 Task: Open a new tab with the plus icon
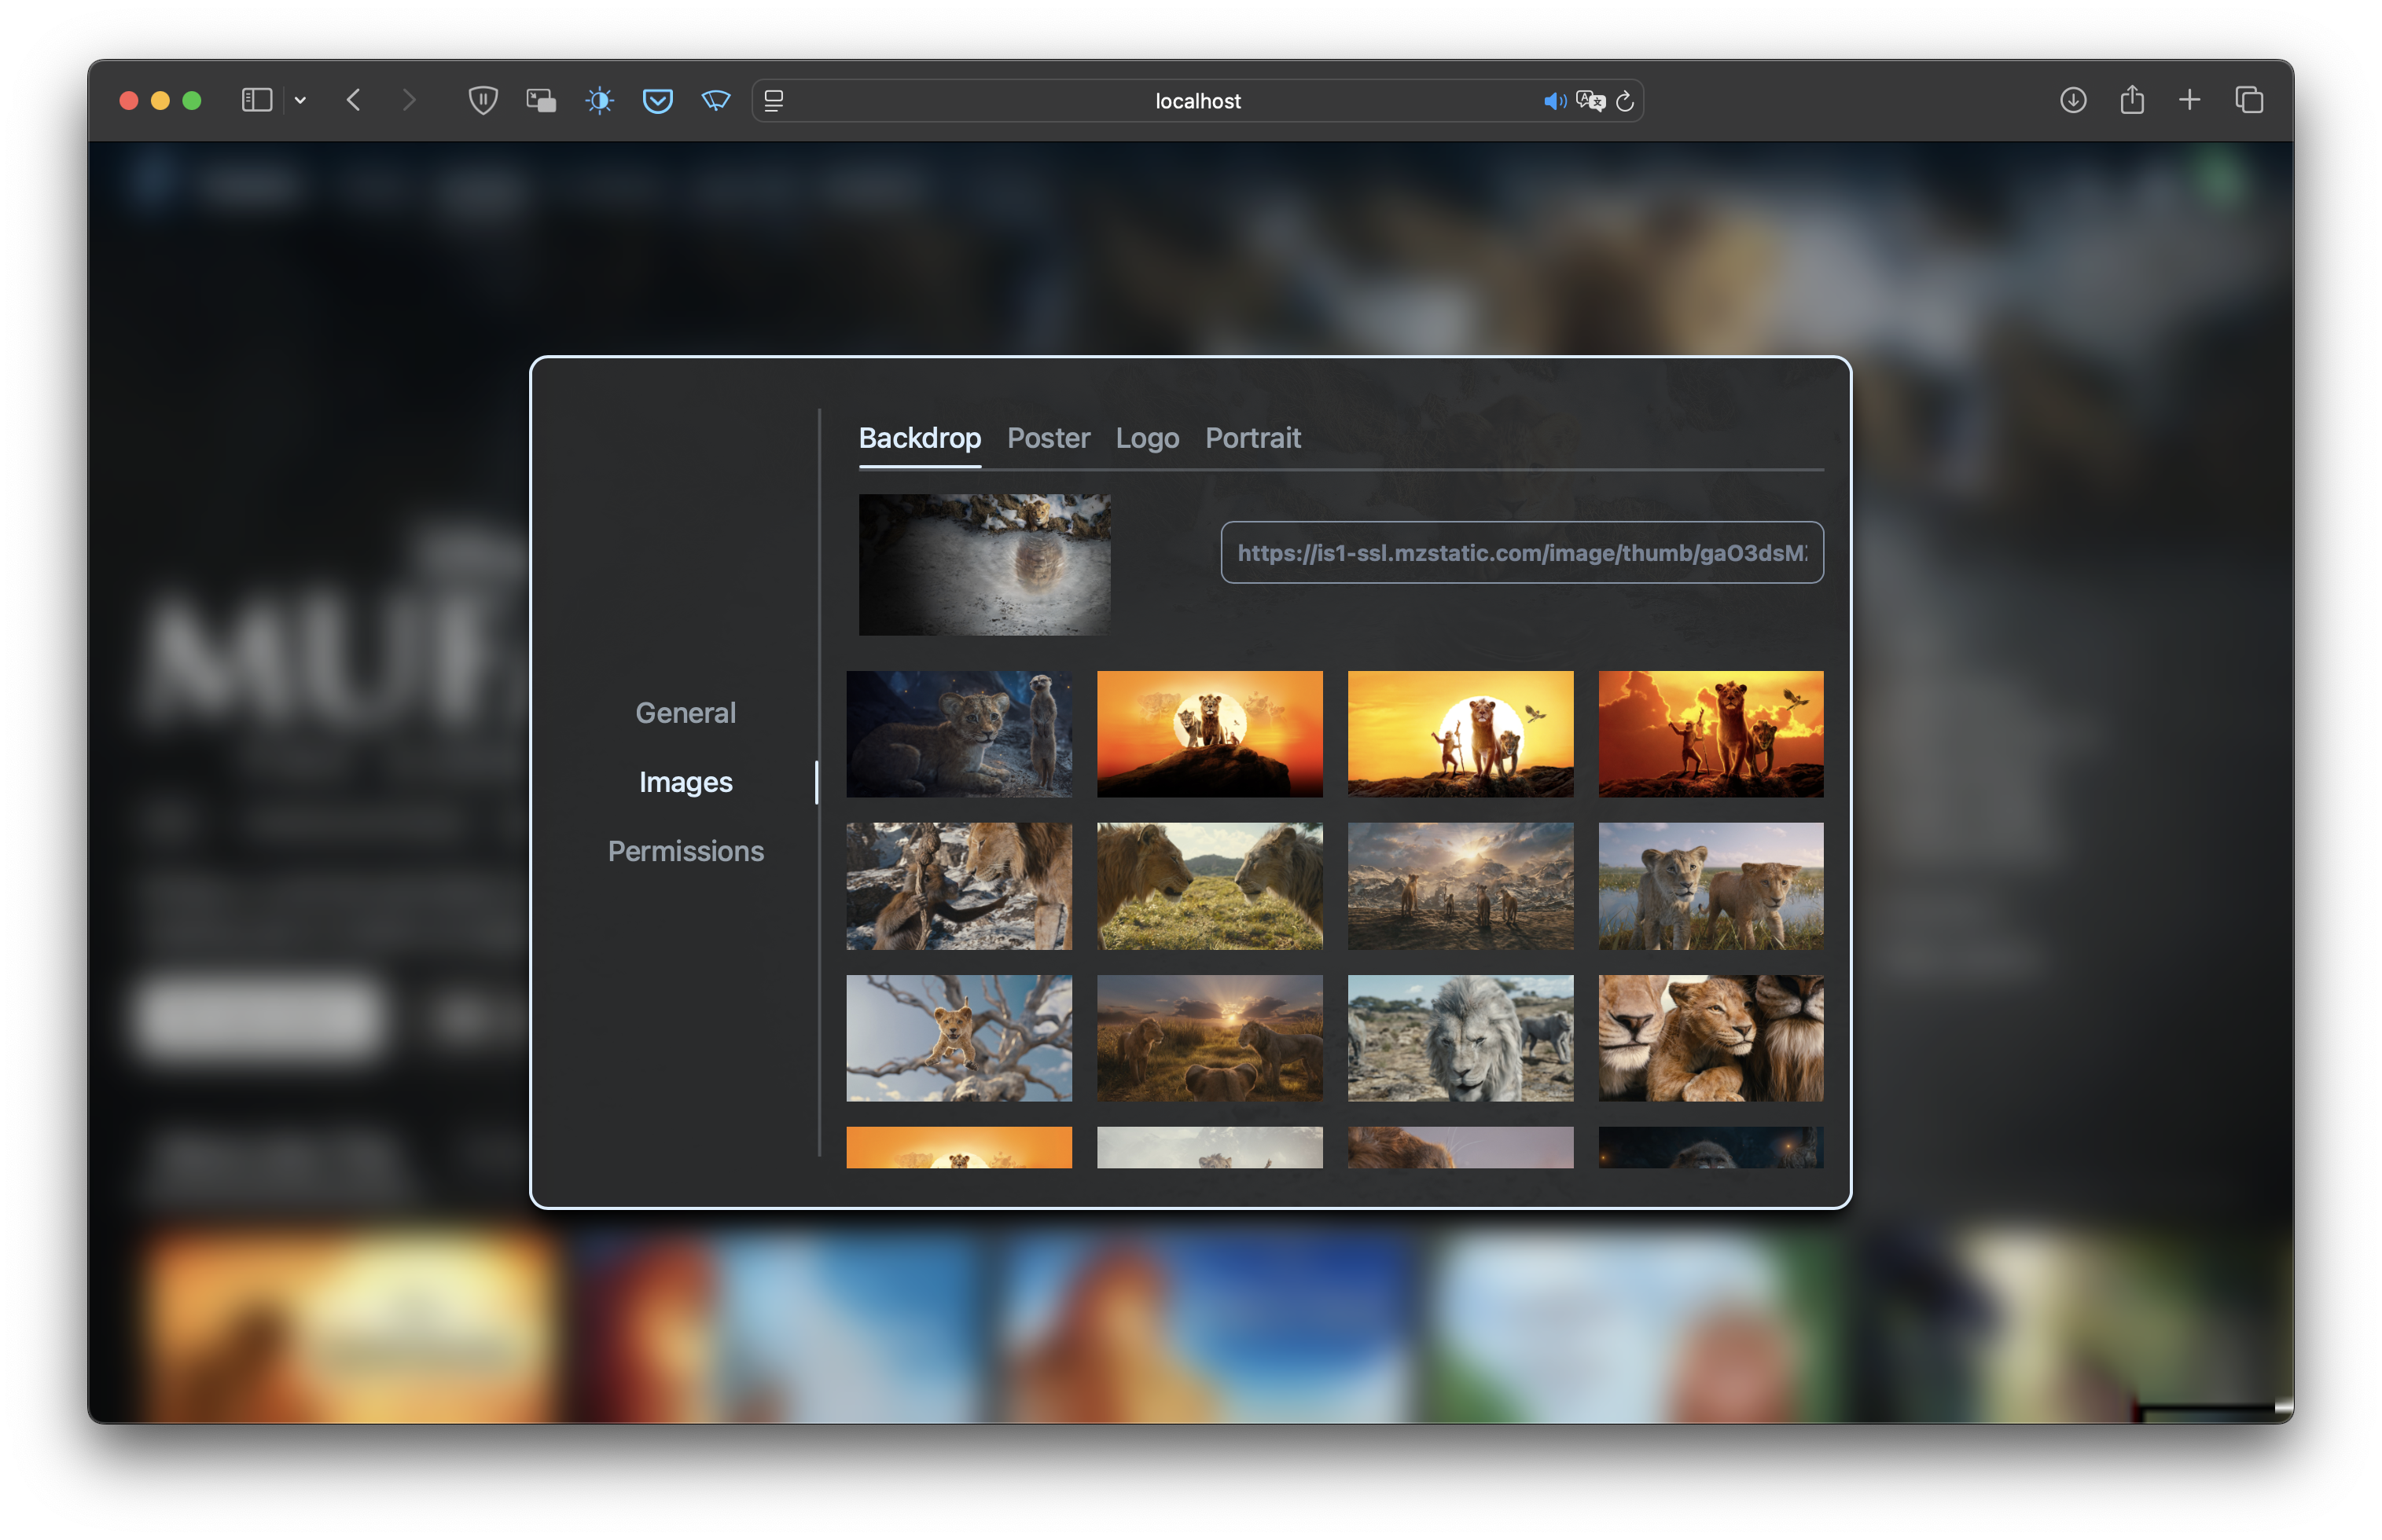(x=2190, y=100)
